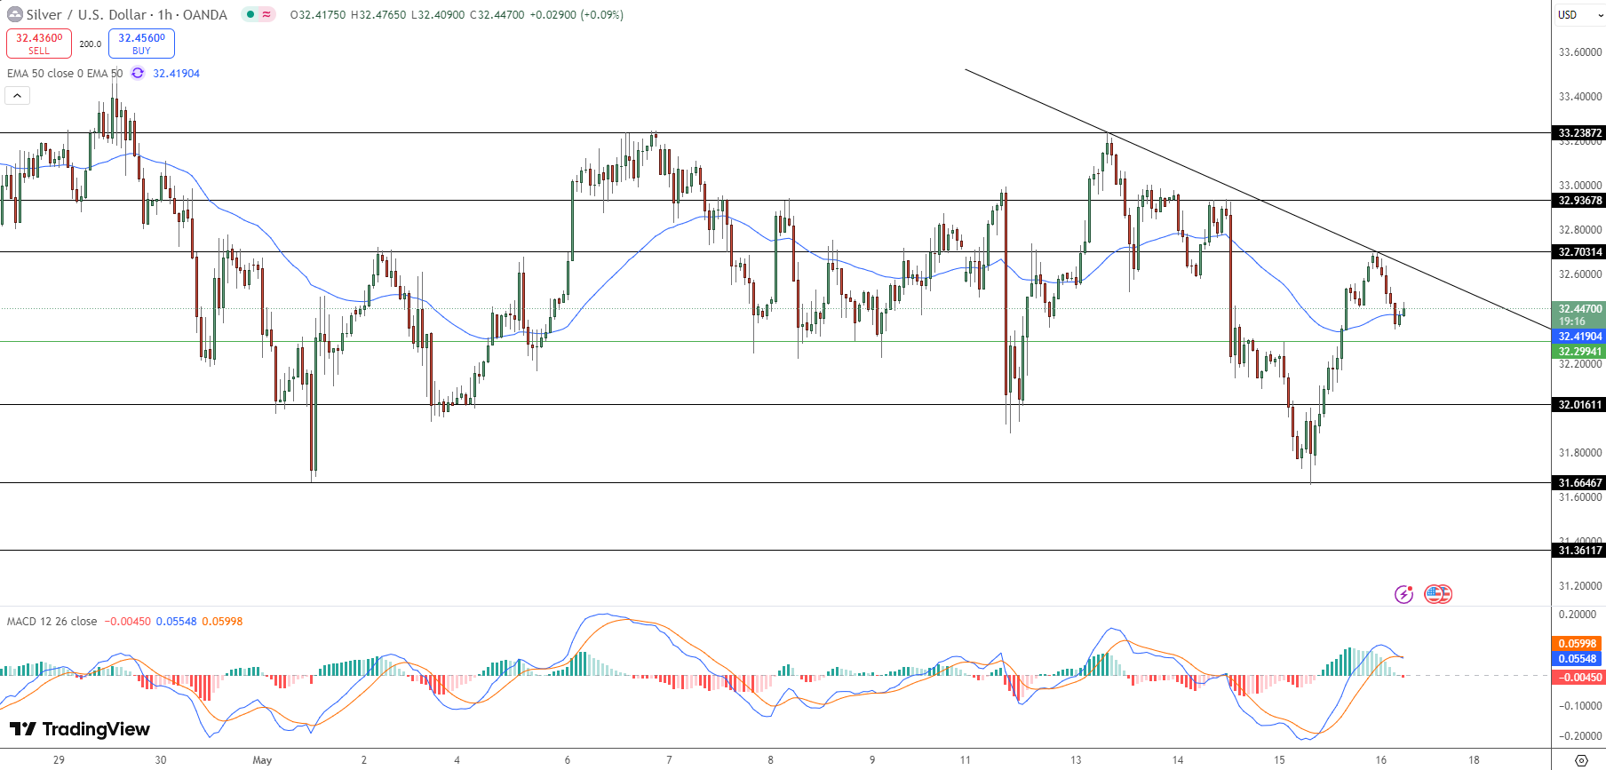The height and width of the screenshot is (770, 1606).
Task: Click the Silver symbol logo icon
Action: (15, 14)
